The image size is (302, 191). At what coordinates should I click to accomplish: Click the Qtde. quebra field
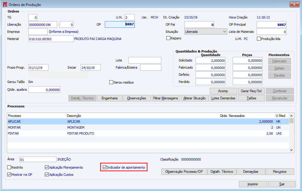[44, 90]
